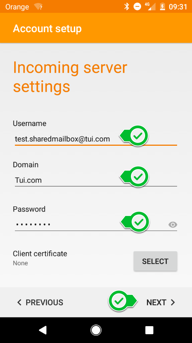This screenshot has width=192, height=343.
Task: Tap the Wi-Fi status icon
Action: click(38, 7)
